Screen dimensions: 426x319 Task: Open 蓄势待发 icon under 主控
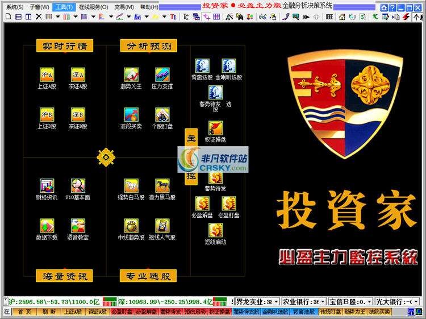[x=215, y=179]
